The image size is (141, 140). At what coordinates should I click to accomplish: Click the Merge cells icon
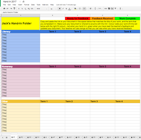pyautogui.click(x=84, y=9)
